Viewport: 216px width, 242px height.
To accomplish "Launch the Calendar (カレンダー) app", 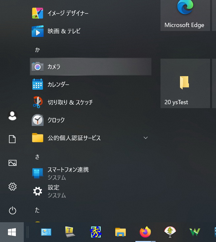I will [x=90, y=84].
